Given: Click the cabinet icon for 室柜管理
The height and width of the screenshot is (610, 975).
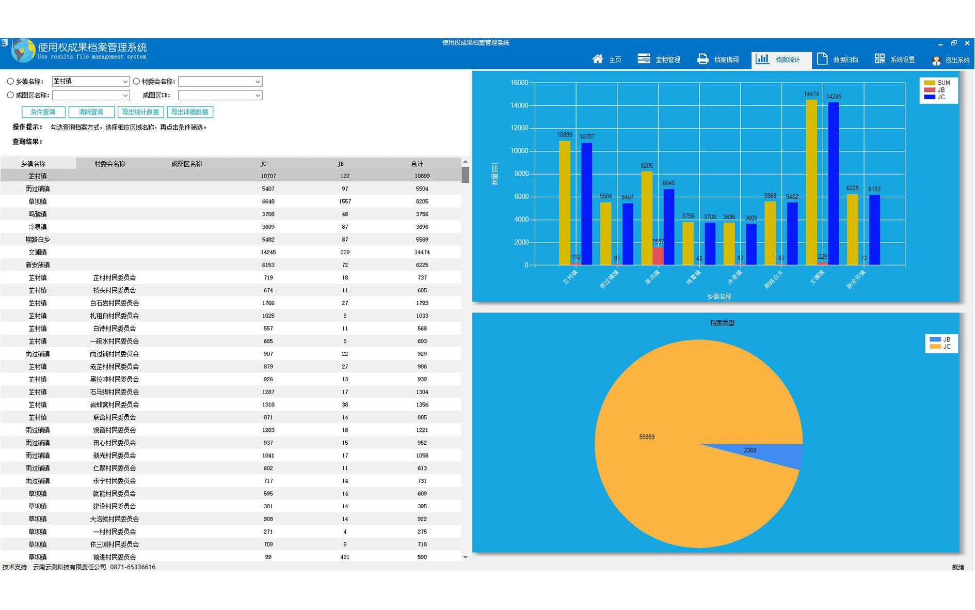Looking at the screenshot, I should 644,59.
